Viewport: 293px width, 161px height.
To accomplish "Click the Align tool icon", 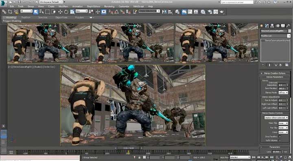I will coord(170,12).
